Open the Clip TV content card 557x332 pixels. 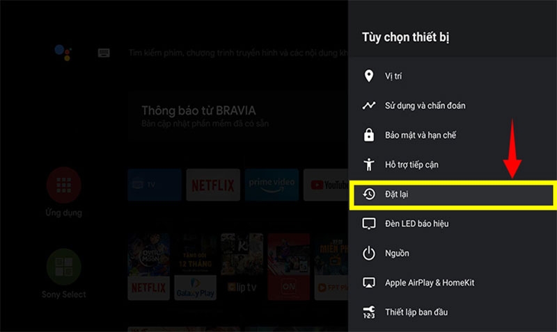click(x=242, y=267)
